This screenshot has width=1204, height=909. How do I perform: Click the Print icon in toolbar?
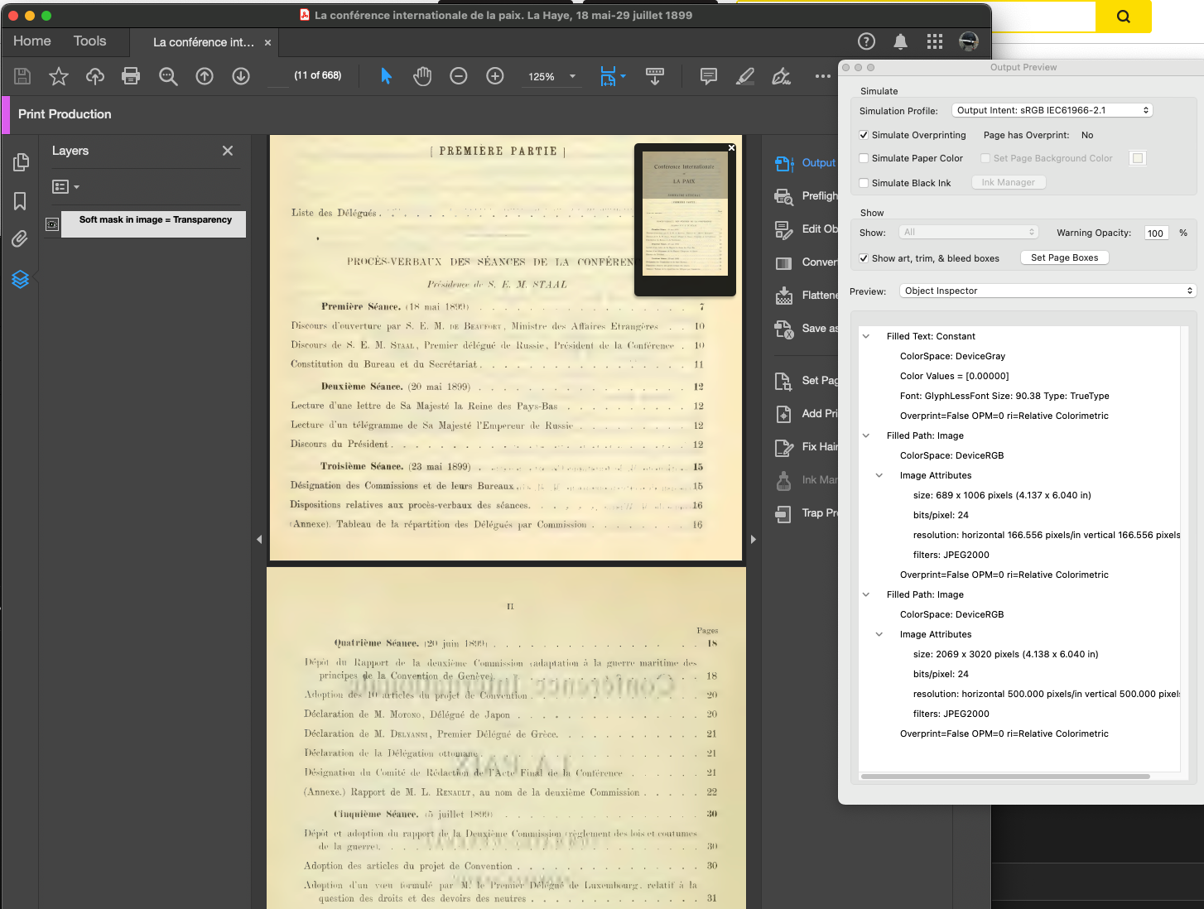pyautogui.click(x=131, y=76)
